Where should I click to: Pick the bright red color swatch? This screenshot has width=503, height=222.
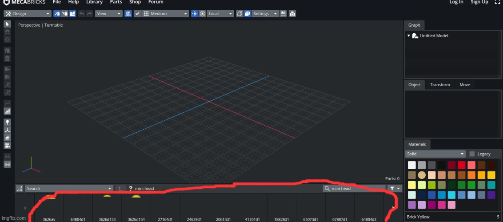point(461,165)
